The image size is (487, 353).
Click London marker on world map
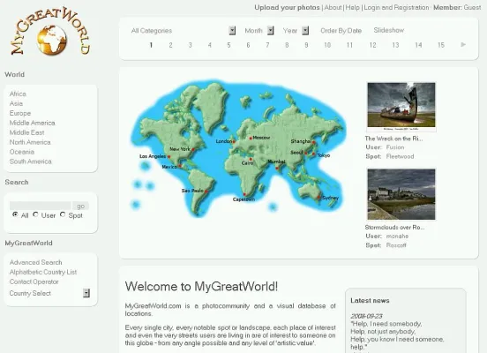234,142
